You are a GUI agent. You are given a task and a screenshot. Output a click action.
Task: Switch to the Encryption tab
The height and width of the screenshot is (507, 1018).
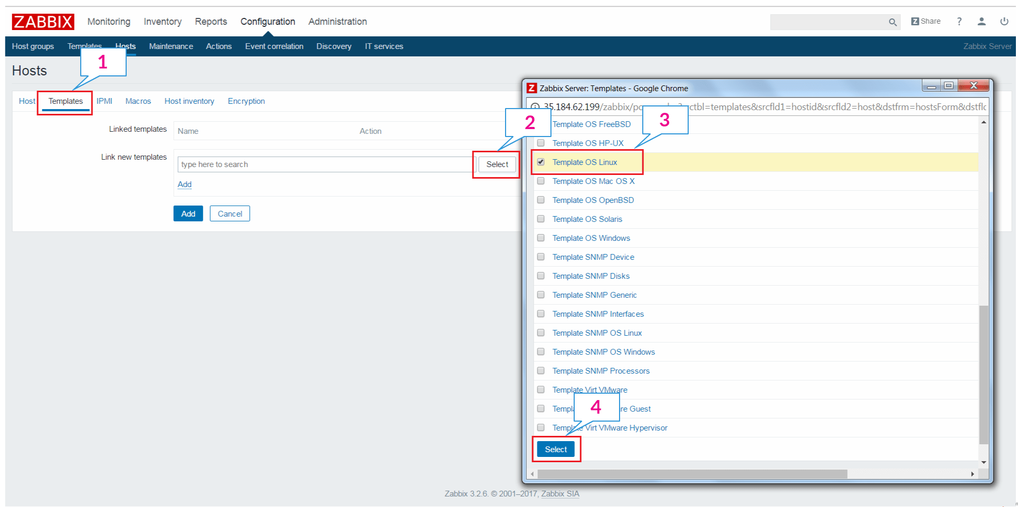(246, 101)
